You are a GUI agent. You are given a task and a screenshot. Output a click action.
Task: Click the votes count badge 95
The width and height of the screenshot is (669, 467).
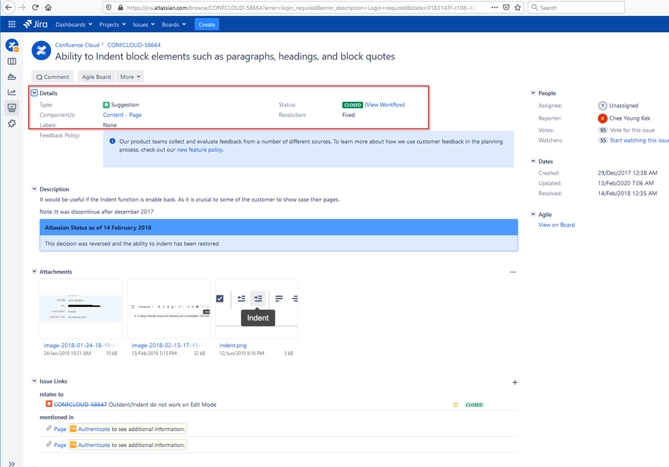pyautogui.click(x=603, y=130)
